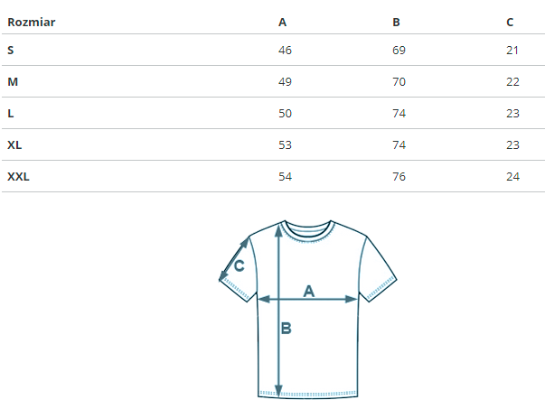
Task: Click the letter C on the shirt sleeve
Action: [240, 266]
